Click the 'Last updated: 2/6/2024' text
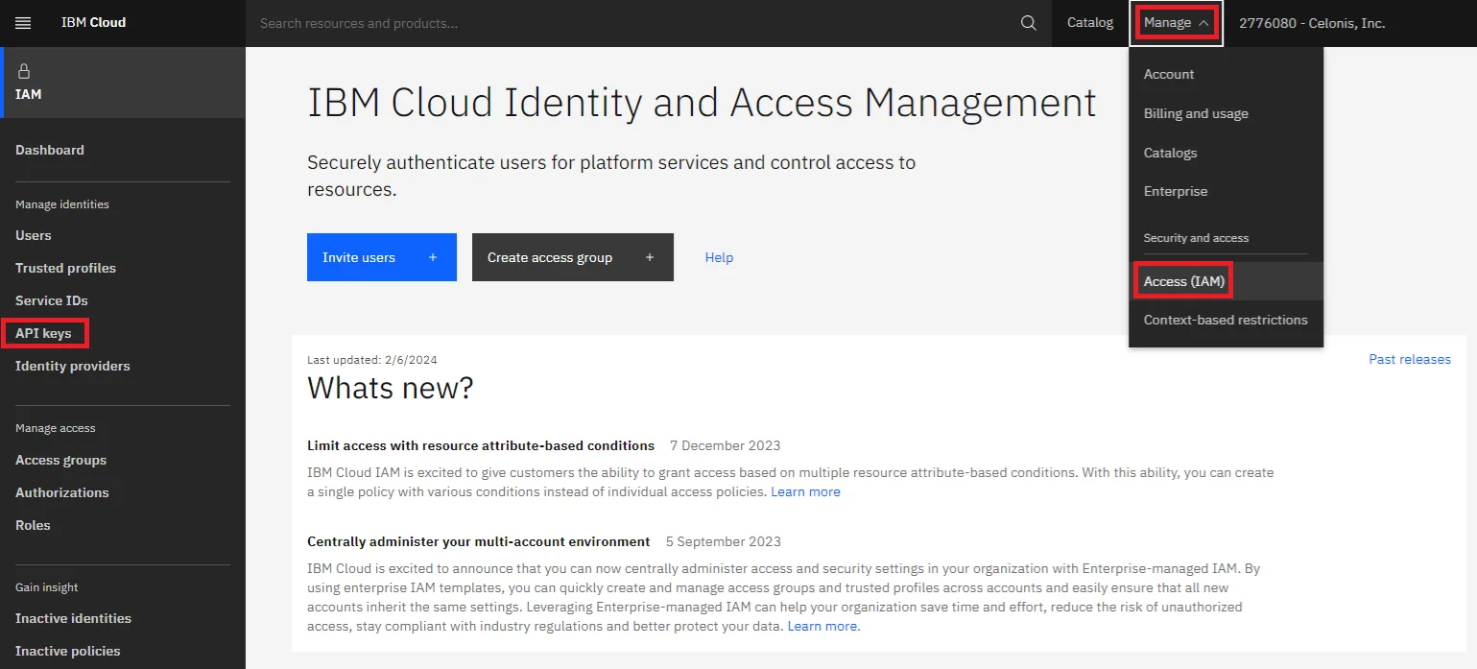Screen dimensions: 1477x669 tap(372, 360)
